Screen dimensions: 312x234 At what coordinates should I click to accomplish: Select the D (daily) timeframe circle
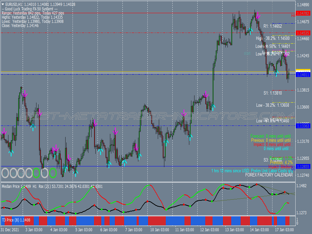pyautogui.click(x=44, y=173)
